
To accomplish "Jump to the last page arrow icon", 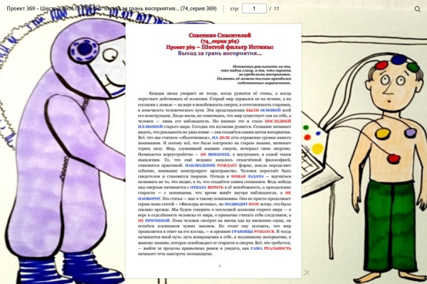I will click(x=306, y=272).
